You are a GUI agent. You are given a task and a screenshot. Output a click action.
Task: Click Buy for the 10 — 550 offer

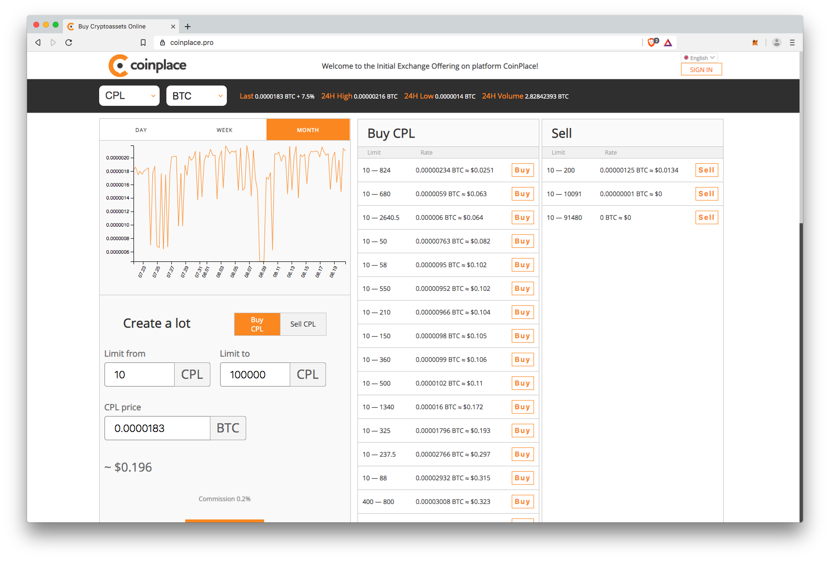pos(522,288)
